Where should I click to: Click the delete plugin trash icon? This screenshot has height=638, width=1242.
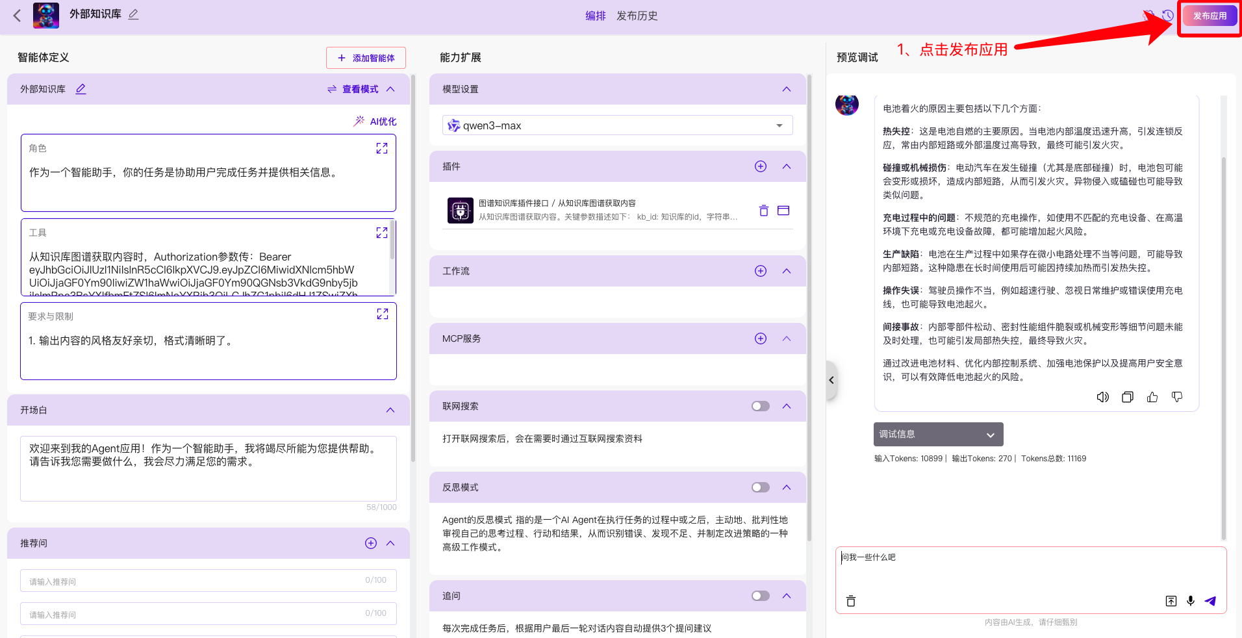pos(763,211)
